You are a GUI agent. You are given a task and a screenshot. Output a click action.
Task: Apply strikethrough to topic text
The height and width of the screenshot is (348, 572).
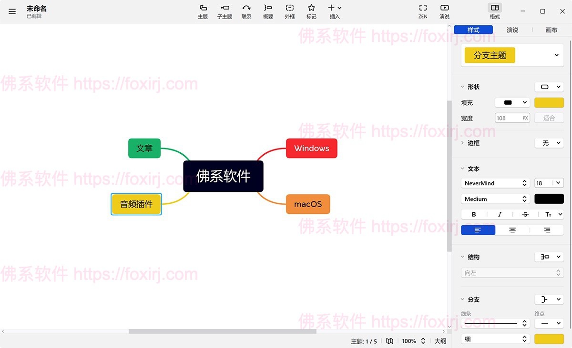click(x=525, y=214)
